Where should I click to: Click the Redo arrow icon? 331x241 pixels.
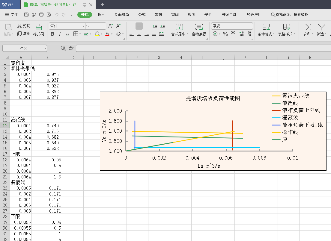64,15
